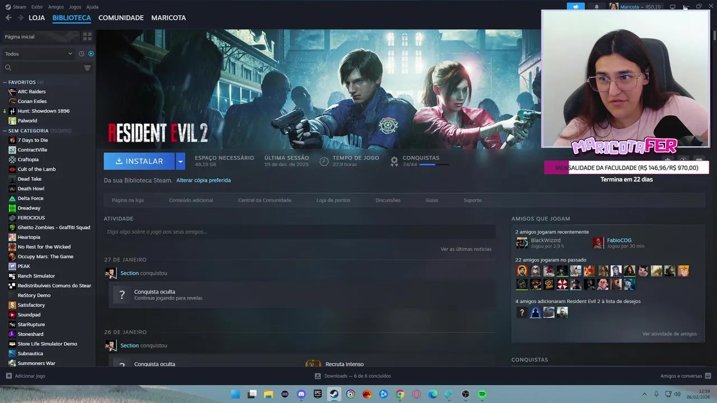
Task: Open the Discussões tab
Action: [x=388, y=200]
